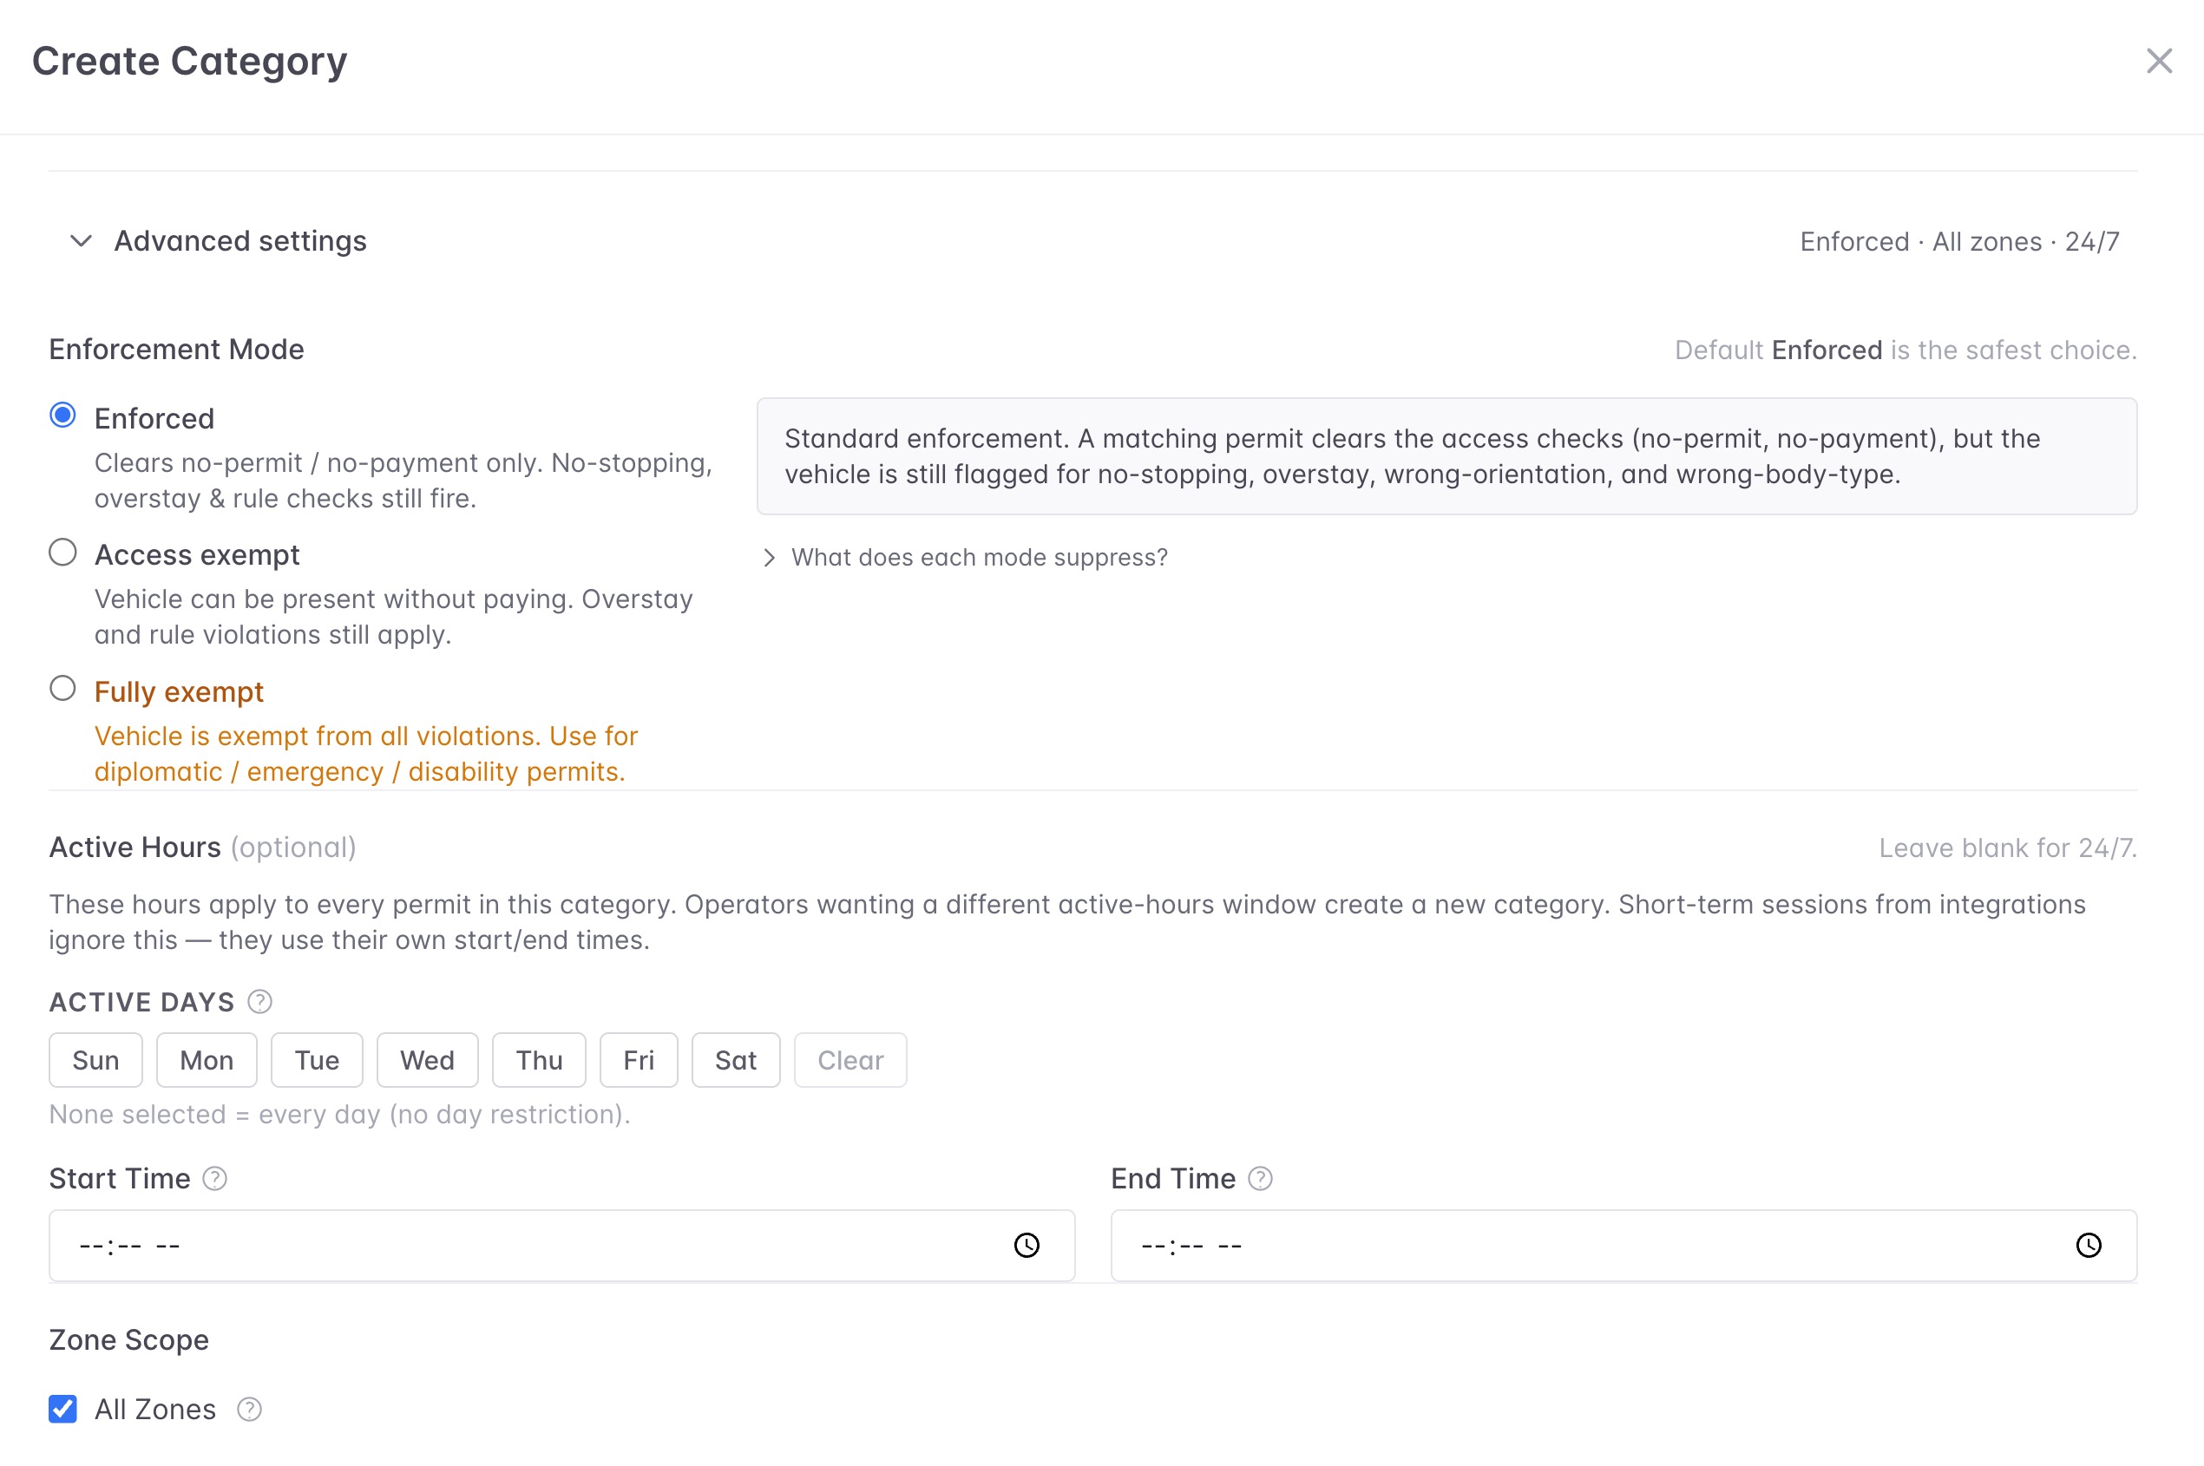Click the Clear days button
The image size is (2204, 1466).
[x=850, y=1060]
